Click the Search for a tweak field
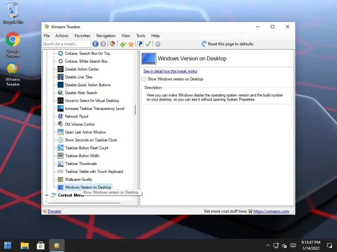The image size is (337, 252). 66,44
